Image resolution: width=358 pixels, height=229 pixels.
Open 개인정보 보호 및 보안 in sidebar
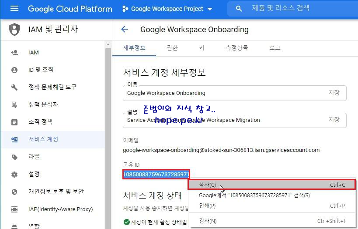pos(53,192)
